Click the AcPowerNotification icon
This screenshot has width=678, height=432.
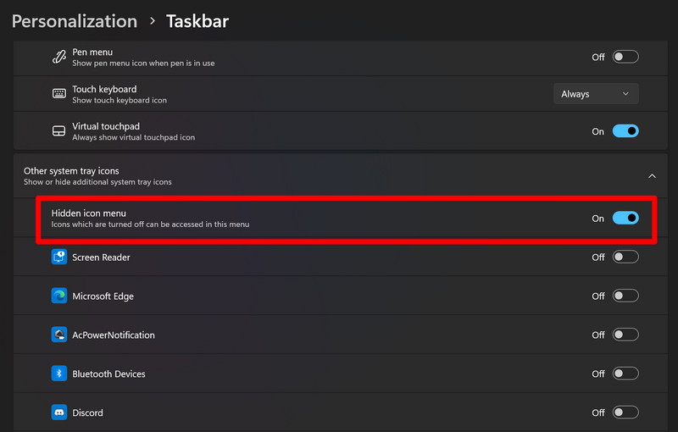(59, 335)
